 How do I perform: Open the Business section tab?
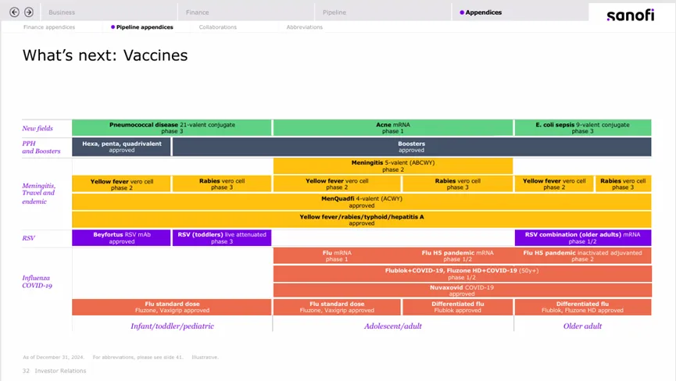63,12
